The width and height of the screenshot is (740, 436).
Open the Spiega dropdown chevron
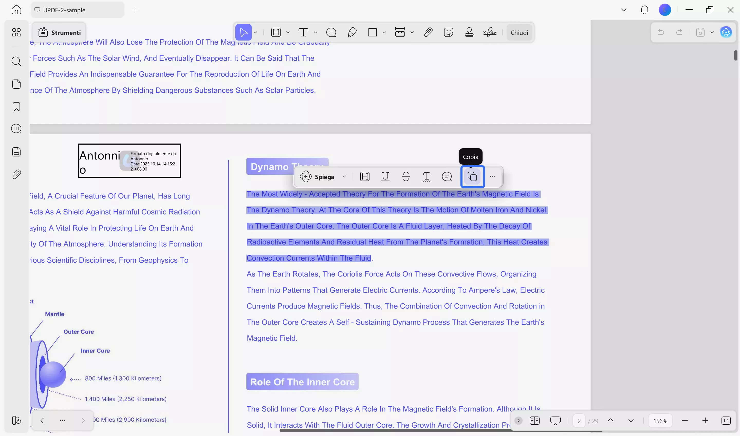point(344,176)
